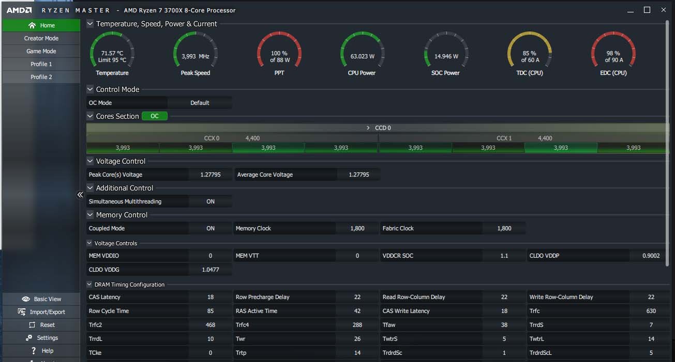Expand the CCD 0 chevron
The image size is (675, 362).
[x=368, y=128]
